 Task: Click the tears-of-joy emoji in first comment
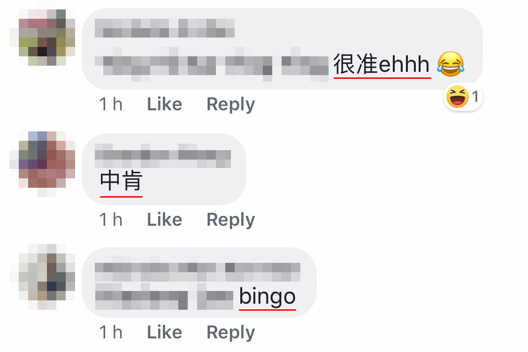451,64
